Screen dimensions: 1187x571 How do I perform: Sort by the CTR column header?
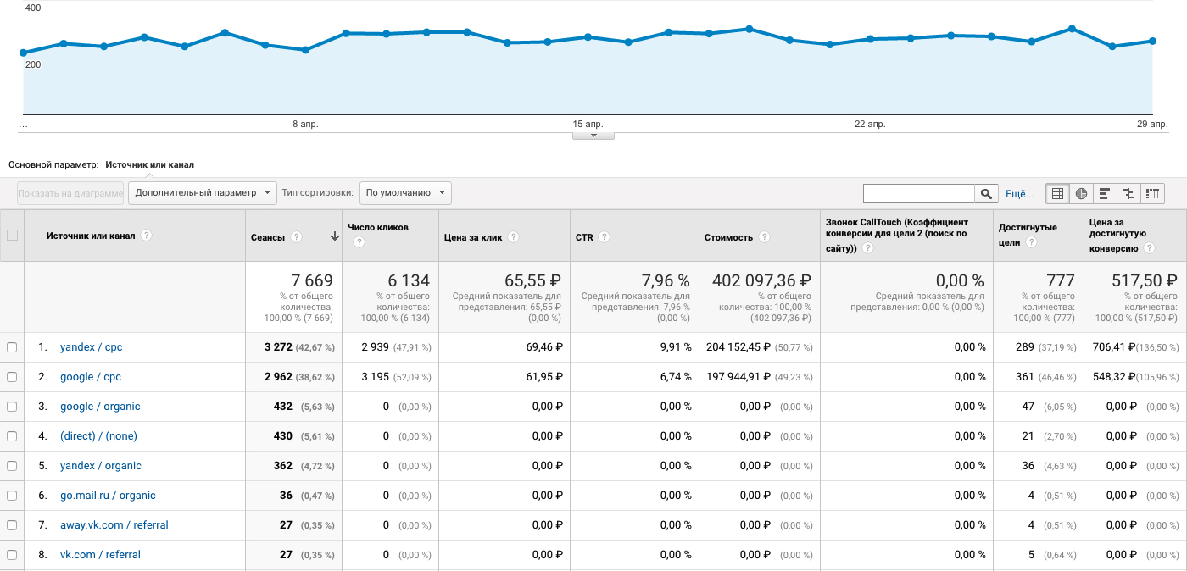(x=584, y=237)
